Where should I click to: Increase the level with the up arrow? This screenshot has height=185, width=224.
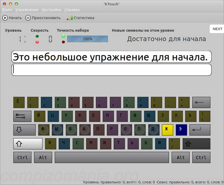click(x=25, y=36)
